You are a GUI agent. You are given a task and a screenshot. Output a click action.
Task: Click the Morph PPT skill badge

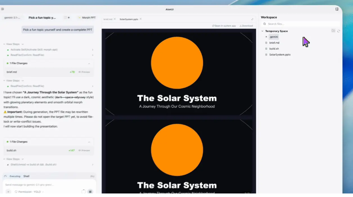coord(87,18)
